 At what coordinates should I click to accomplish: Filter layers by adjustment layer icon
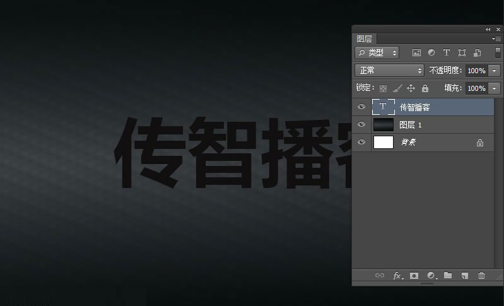431,52
